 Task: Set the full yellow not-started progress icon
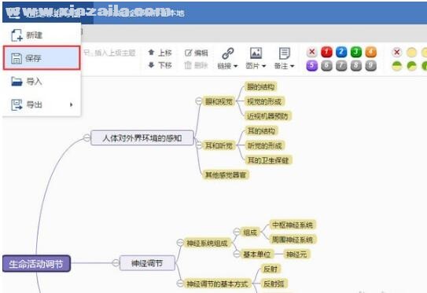tap(411, 52)
